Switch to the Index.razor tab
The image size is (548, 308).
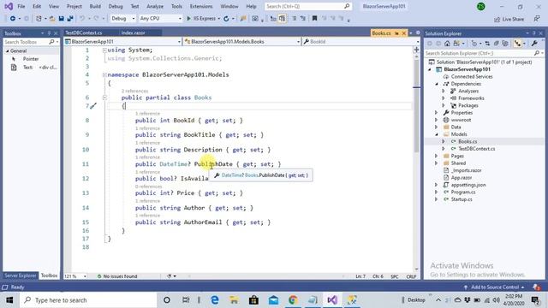(134, 33)
